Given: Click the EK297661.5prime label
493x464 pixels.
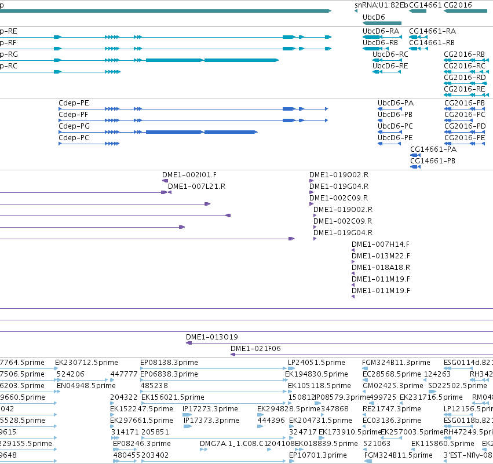Looking at the screenshot, I should point(141,421).
